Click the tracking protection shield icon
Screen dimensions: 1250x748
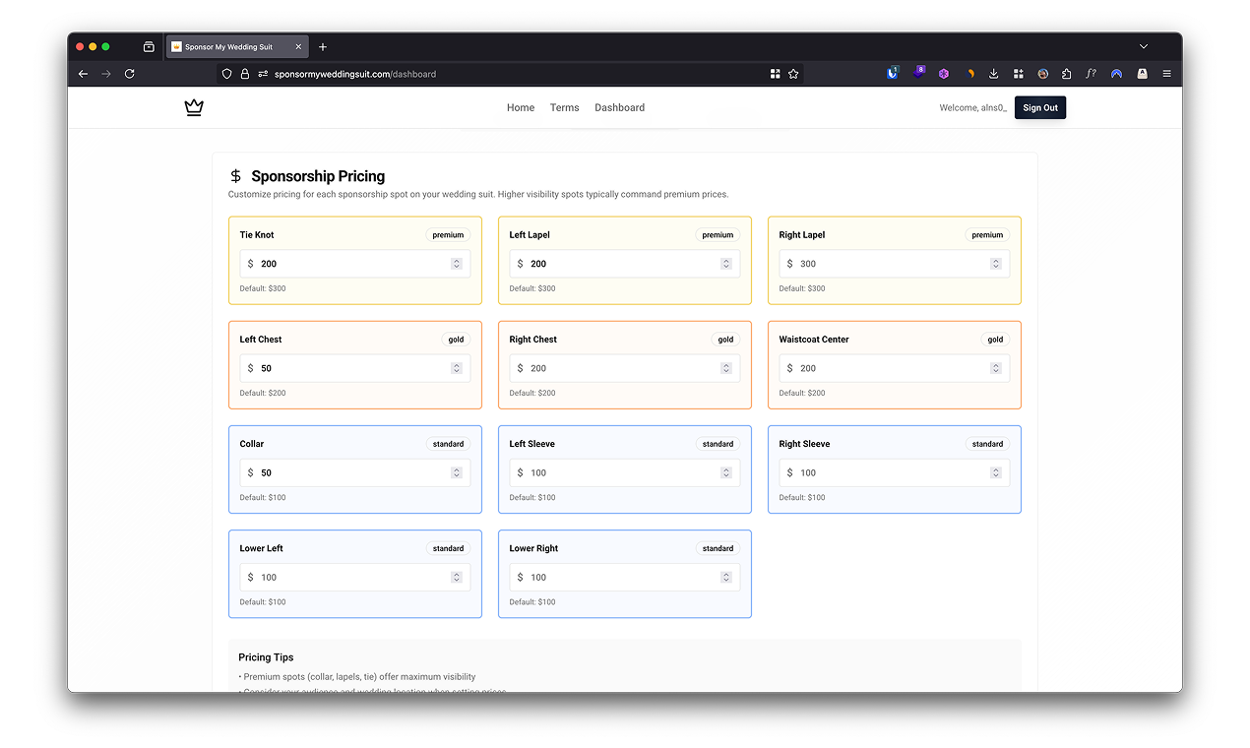[x=226, y=74]
